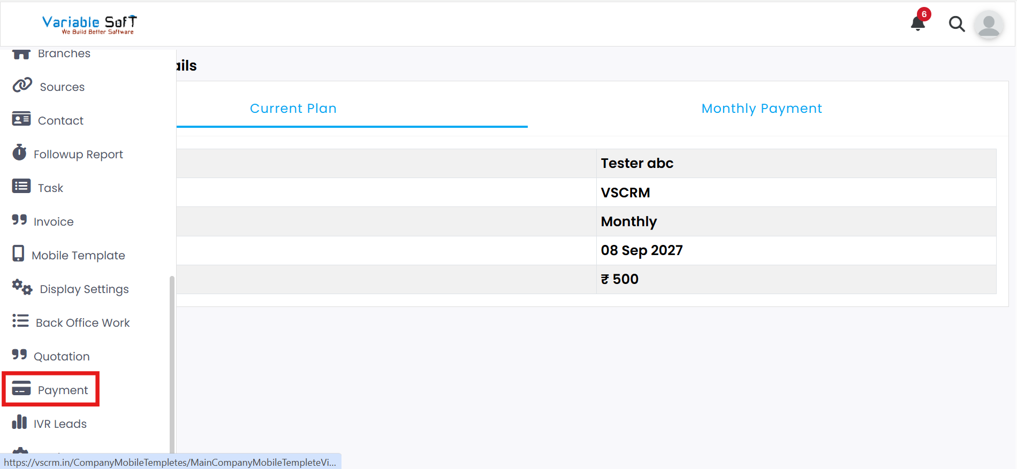Click the Followup Report stopwatch icon
Image resolution: width=1017 pixels, height=469 pixels.
(x=19, y=152)
